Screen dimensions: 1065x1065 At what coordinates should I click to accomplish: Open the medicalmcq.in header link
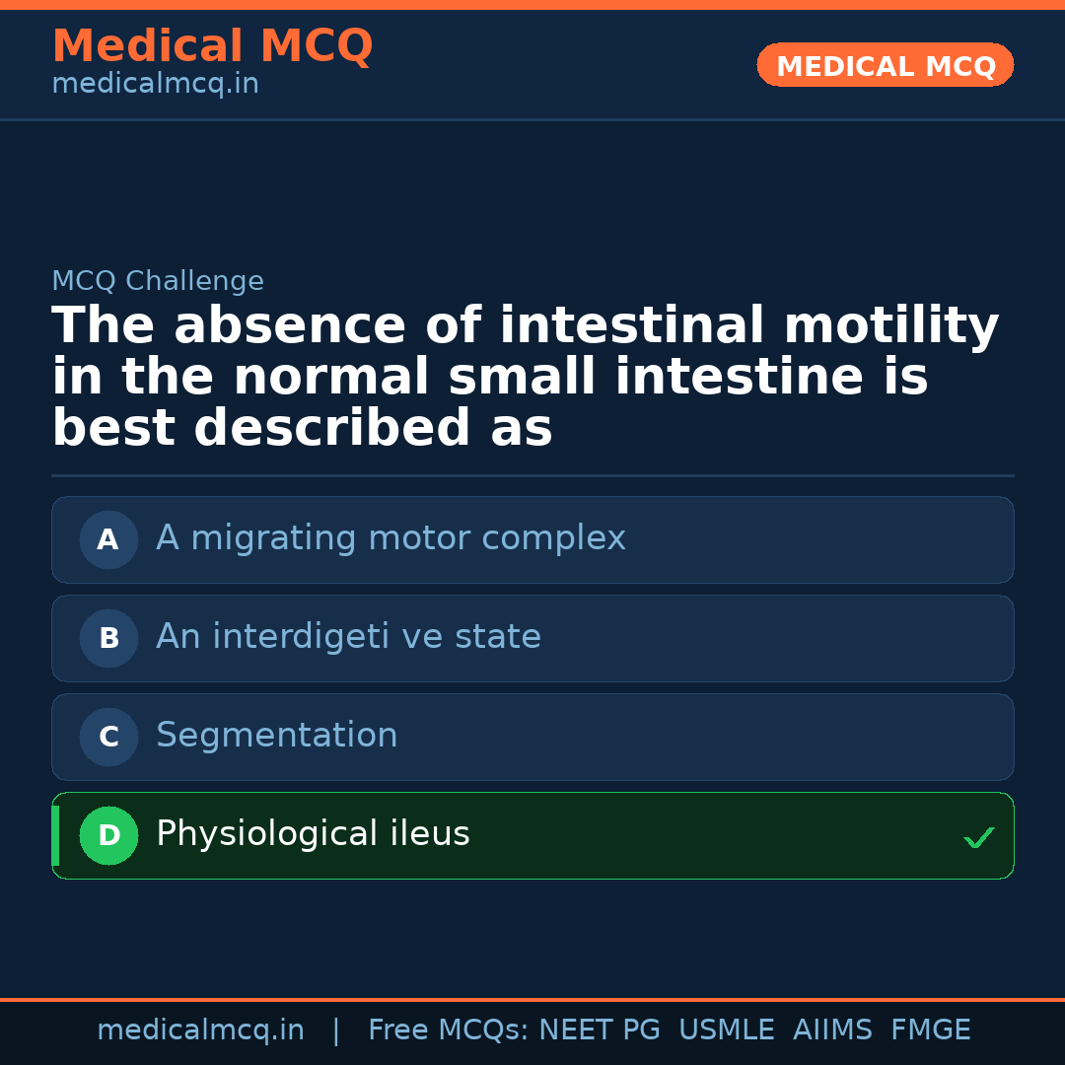click(x=155, y=85)
